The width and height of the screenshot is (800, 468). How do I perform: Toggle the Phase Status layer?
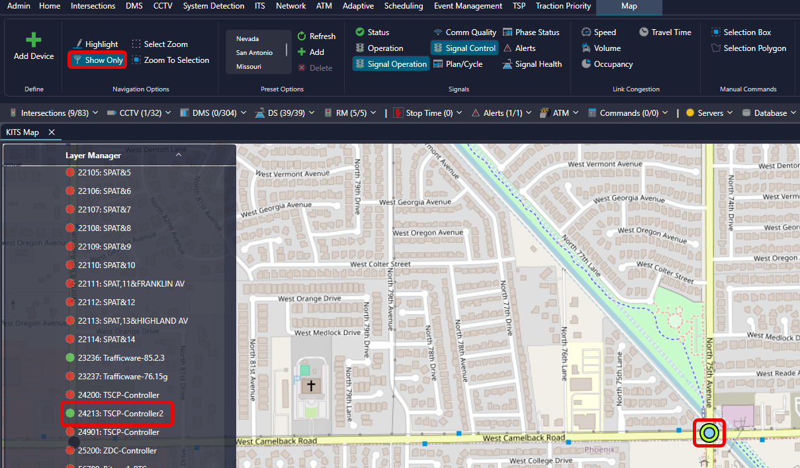(531, 32)
